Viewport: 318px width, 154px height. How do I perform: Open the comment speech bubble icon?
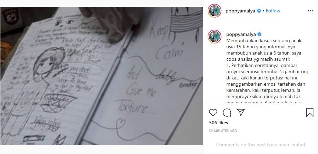pos(227,113)
